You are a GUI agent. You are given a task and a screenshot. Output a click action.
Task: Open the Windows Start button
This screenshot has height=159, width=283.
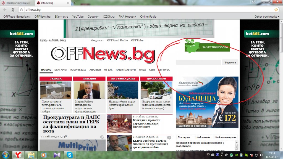coord(6,155)
